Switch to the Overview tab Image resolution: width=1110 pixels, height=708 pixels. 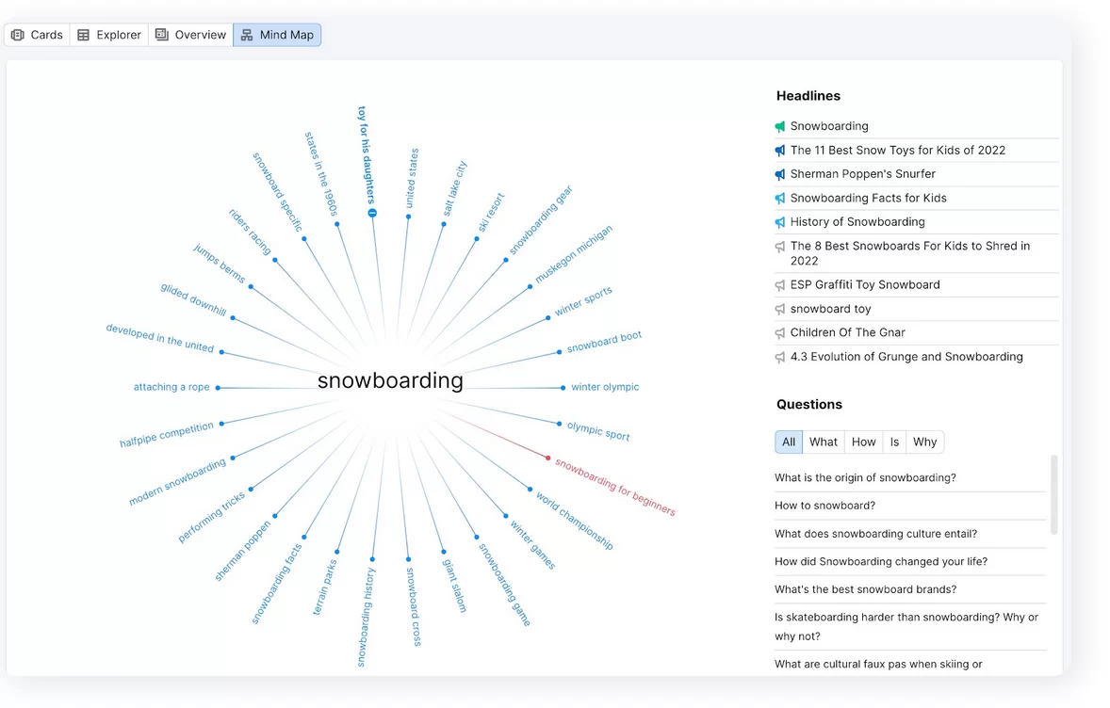190,35
